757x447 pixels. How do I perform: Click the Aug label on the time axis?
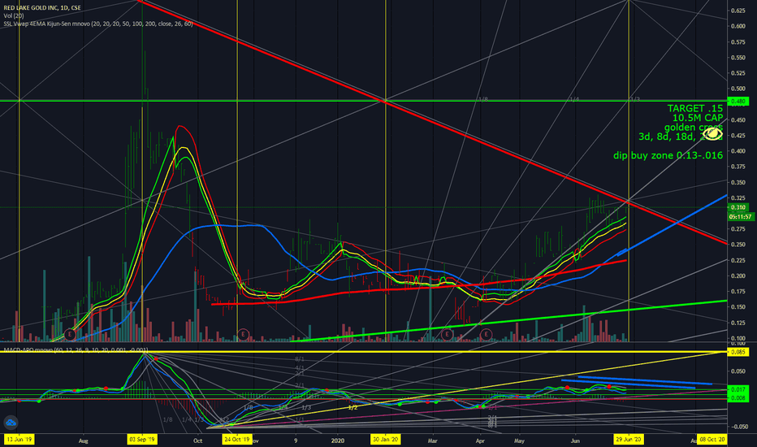[83, 440]
